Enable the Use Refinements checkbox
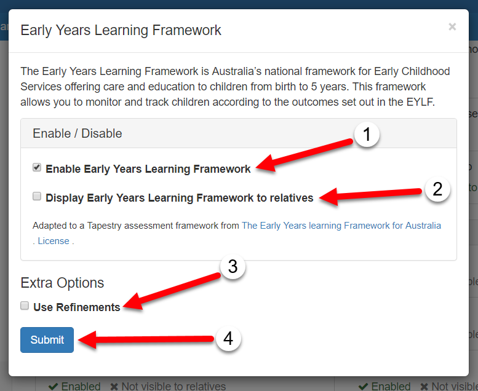Image resolution: width=478 pixels, height=391 pixels. tap(25, 306)
